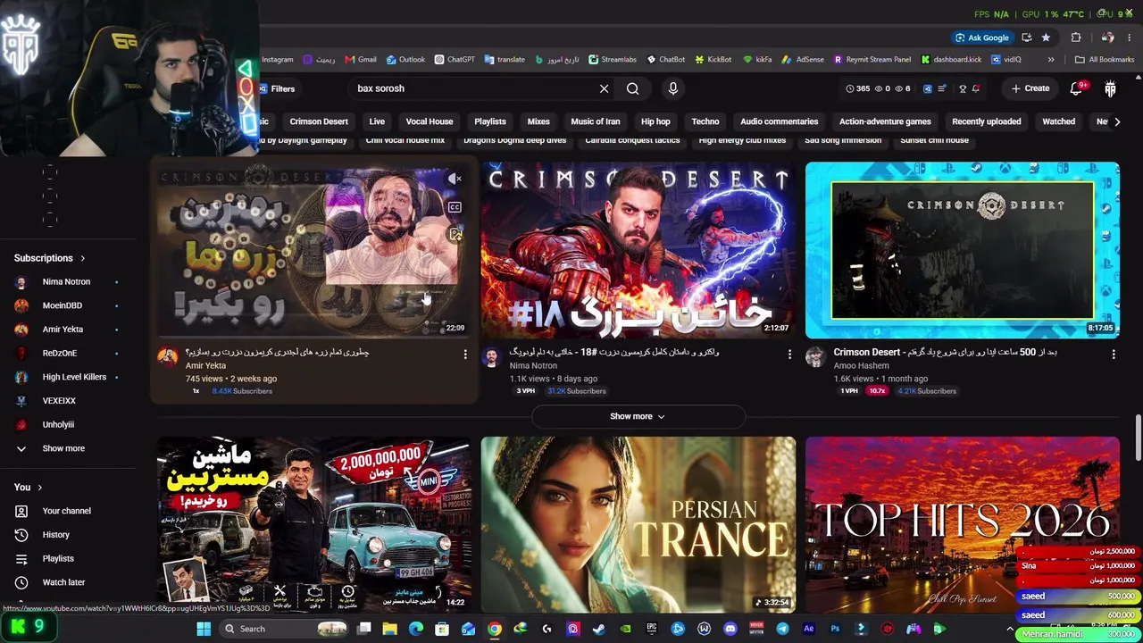Viewport: 1143px width, 643px height.
Task: Go to Nima Notron subscription channel
Action: point(66,282)
